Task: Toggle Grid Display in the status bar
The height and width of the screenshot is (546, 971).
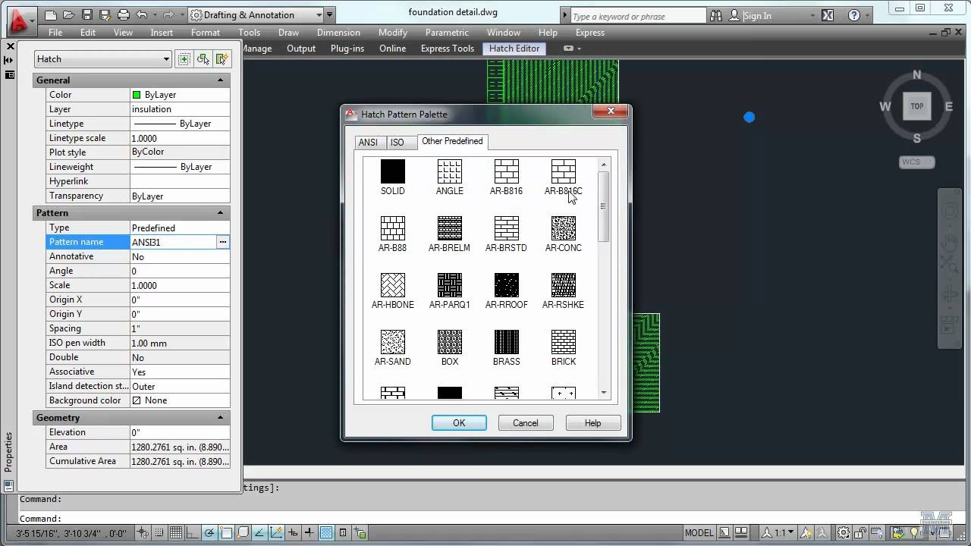Action: (176, 532)
